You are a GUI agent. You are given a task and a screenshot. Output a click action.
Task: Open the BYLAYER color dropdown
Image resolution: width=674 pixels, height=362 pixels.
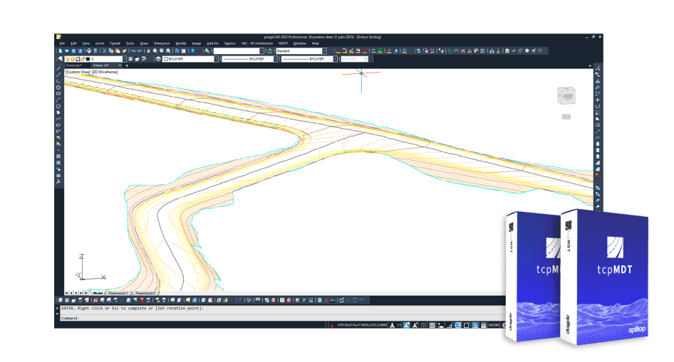point(190,59)
